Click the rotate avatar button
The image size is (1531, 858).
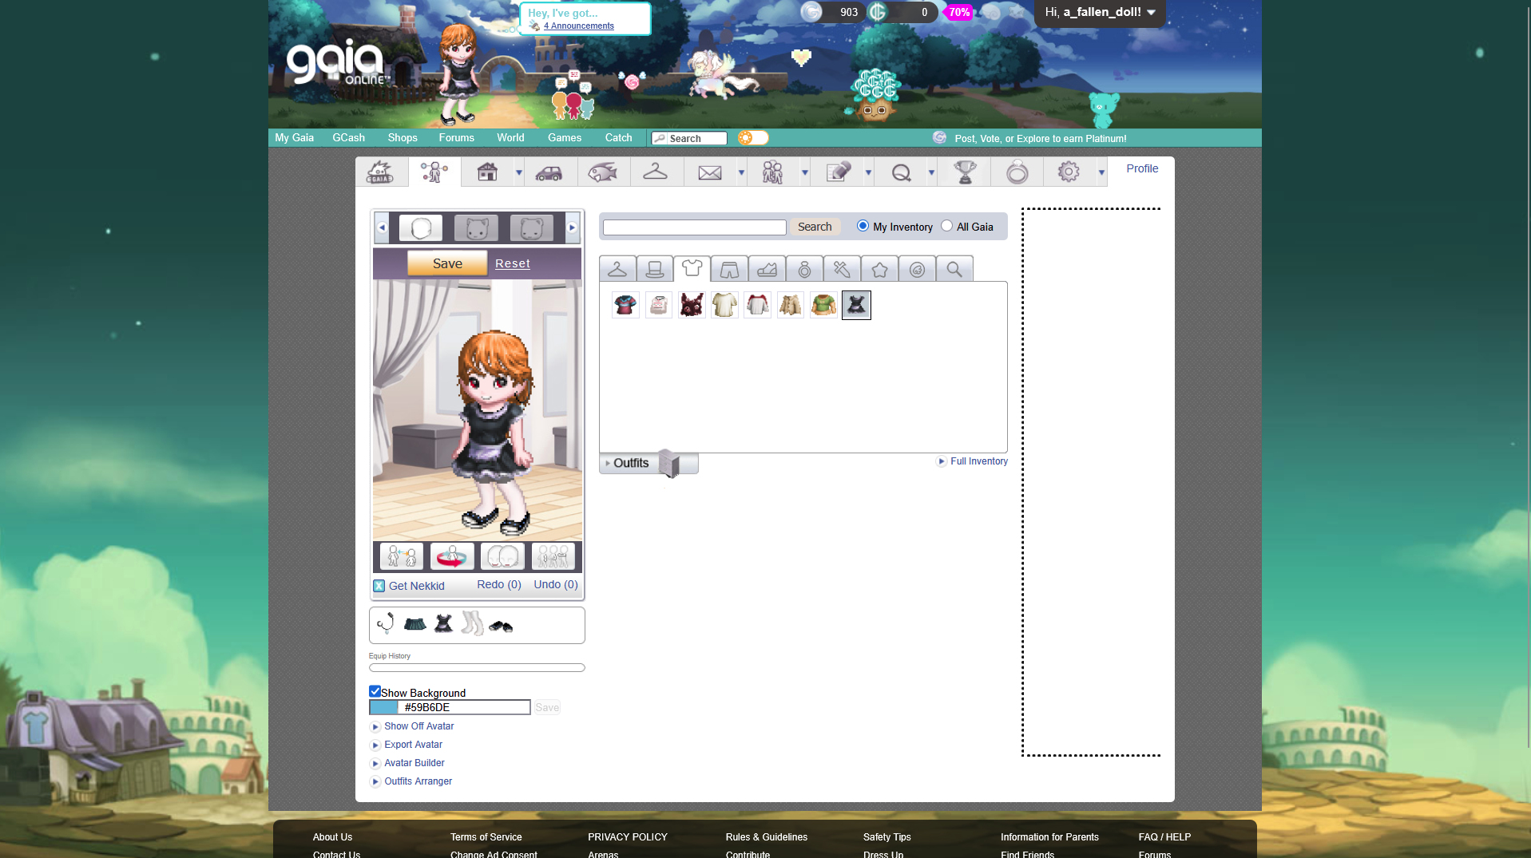point(451,556)
